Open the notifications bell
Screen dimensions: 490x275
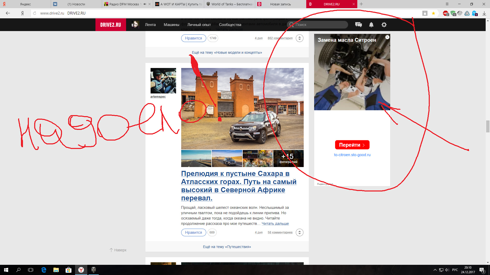coord(371,25)
